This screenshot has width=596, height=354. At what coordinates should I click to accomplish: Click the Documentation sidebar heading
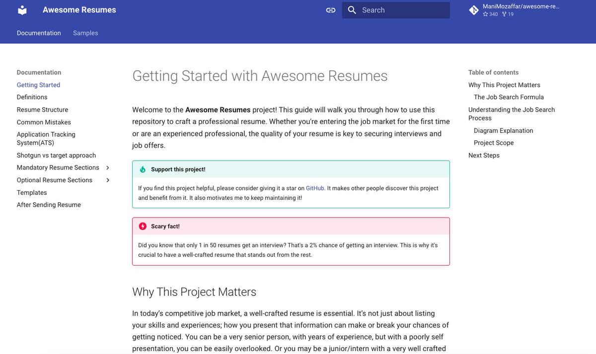pos(39,72)
